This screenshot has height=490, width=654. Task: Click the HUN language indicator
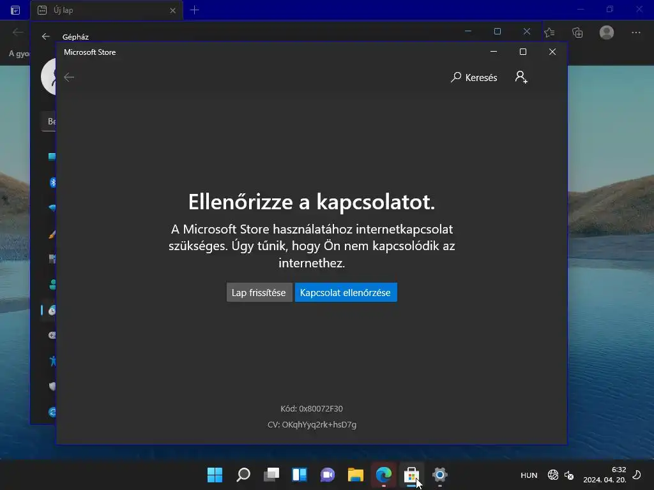[529, 475]
